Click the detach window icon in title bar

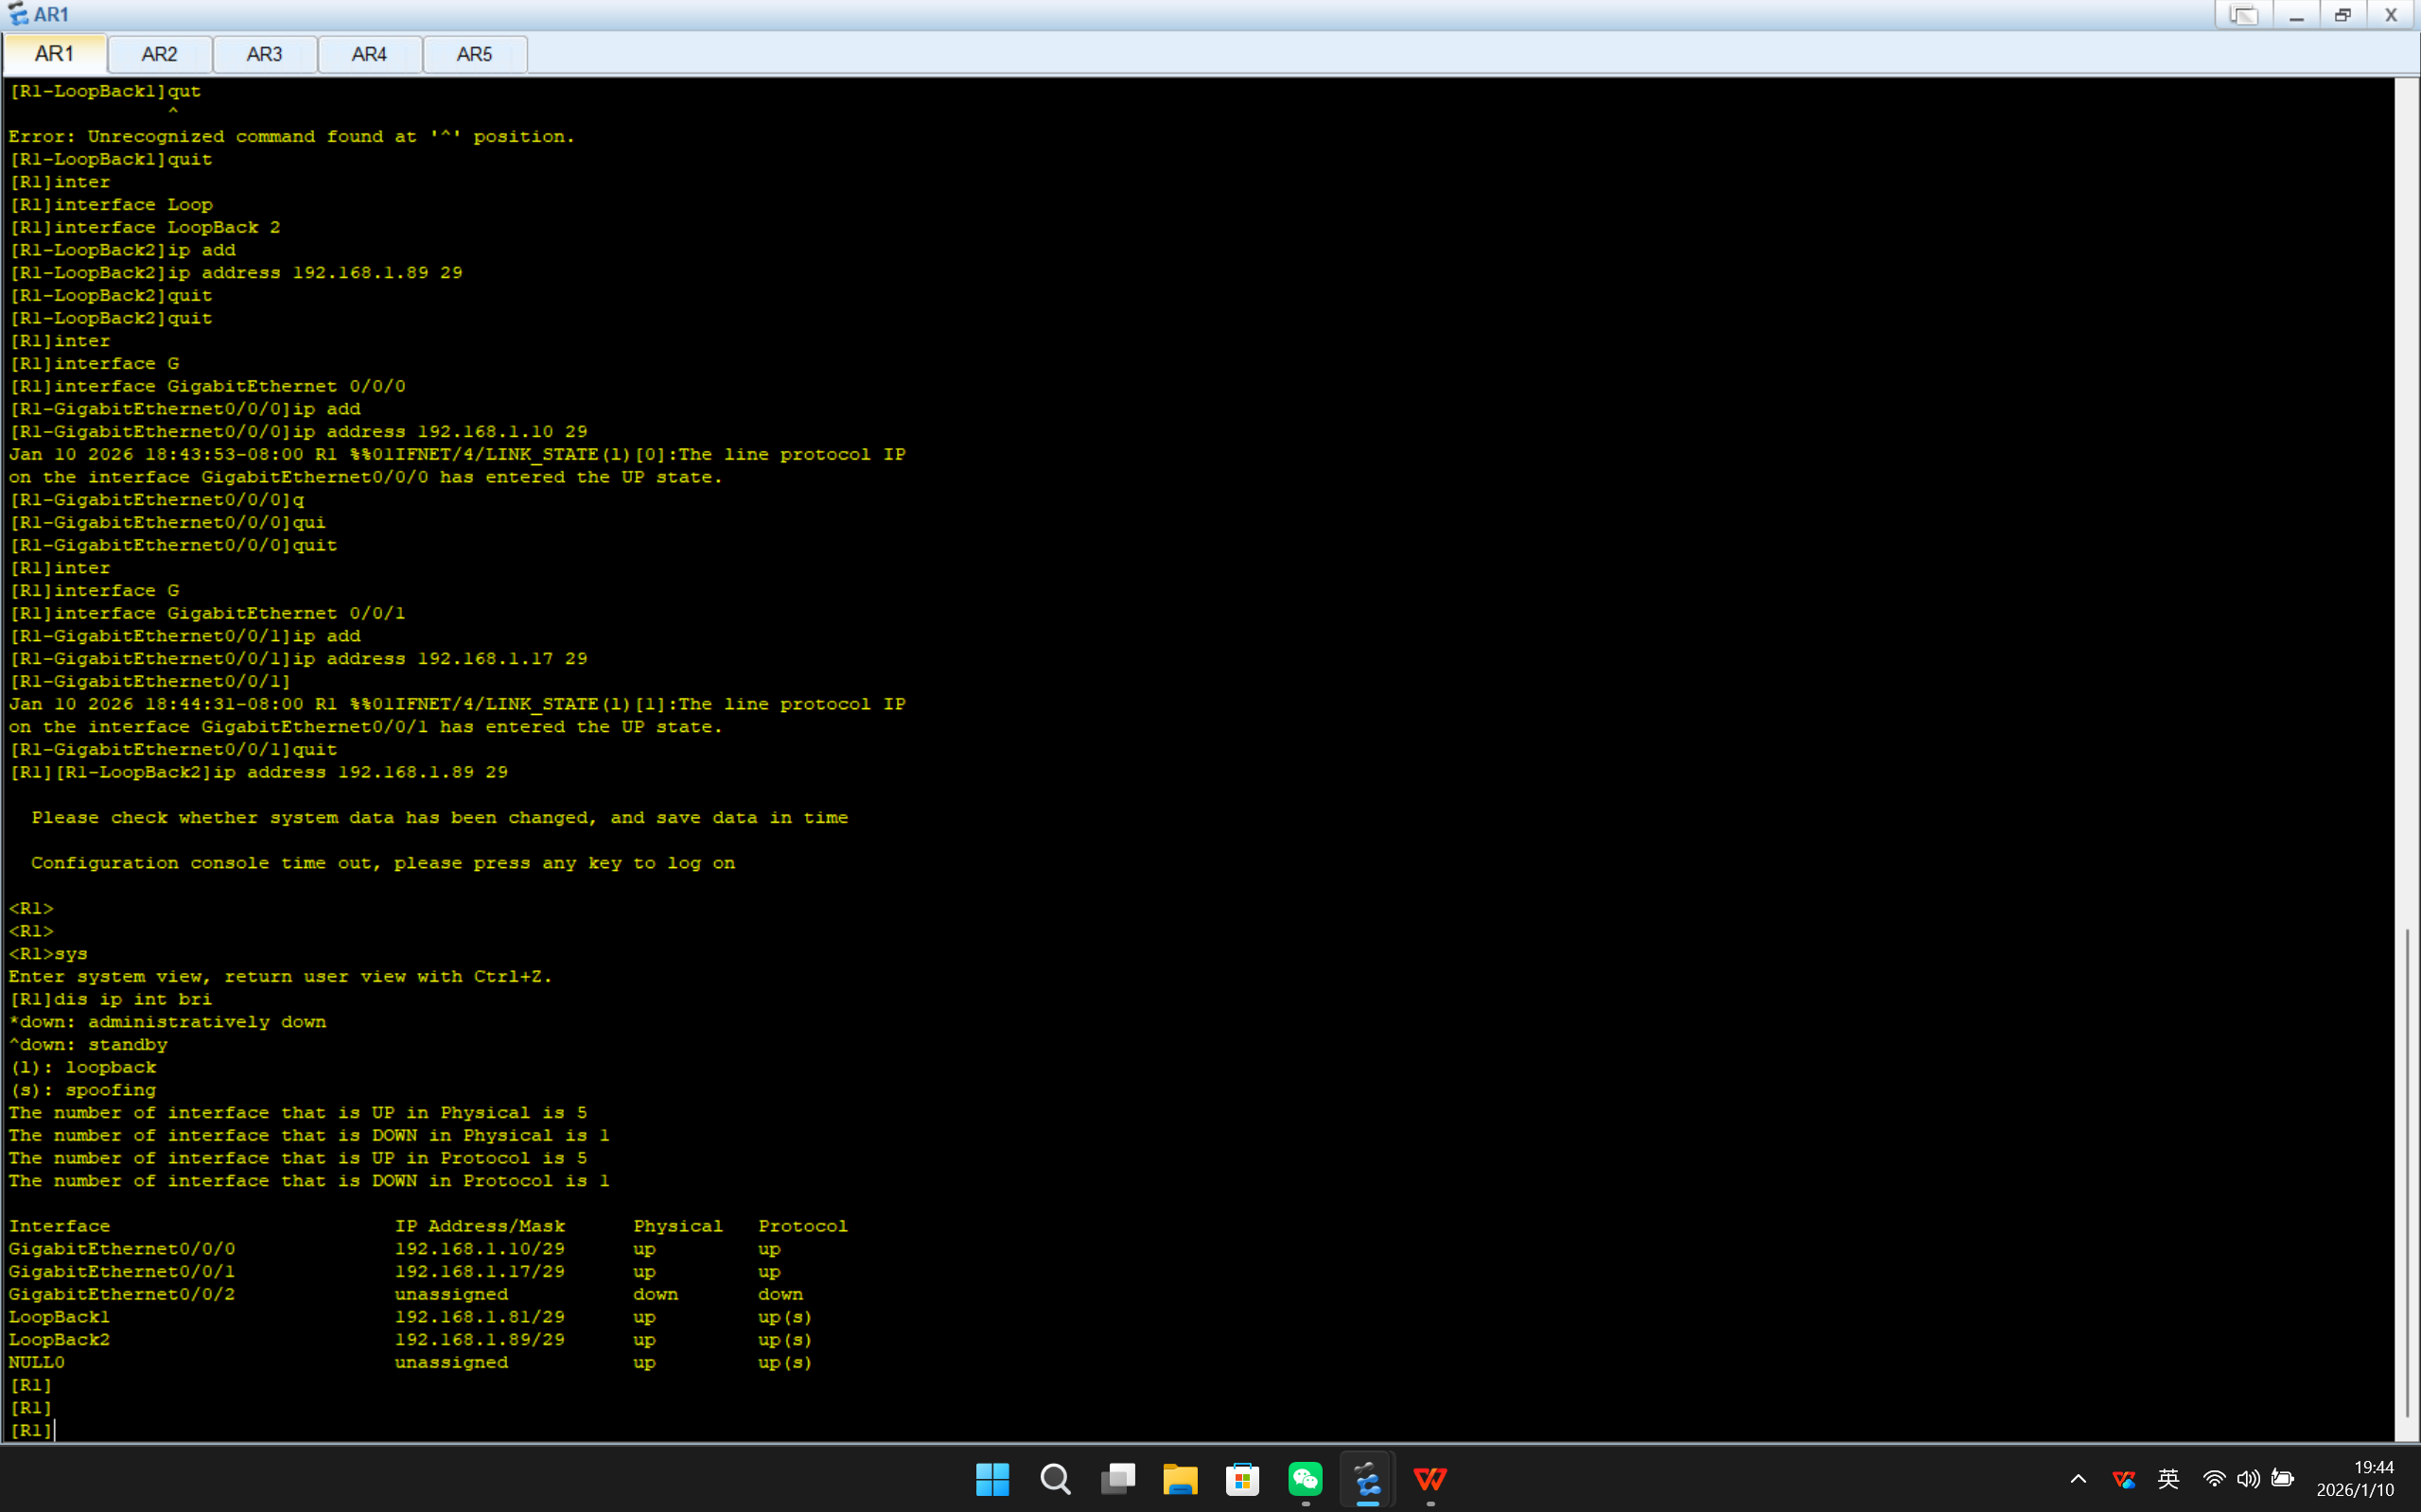point(2244,15)
